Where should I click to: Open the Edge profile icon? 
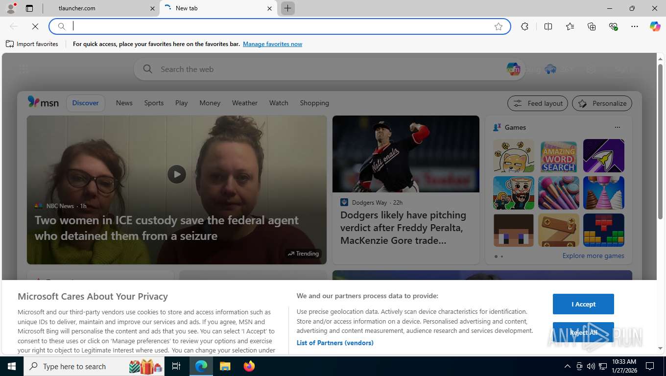coord(11,8)
